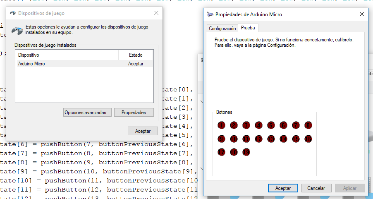Image resolution: width=373 pixels, height=199 pixels.
Task: Click button indicator 19 in Botones
Action: coord(246,152)
